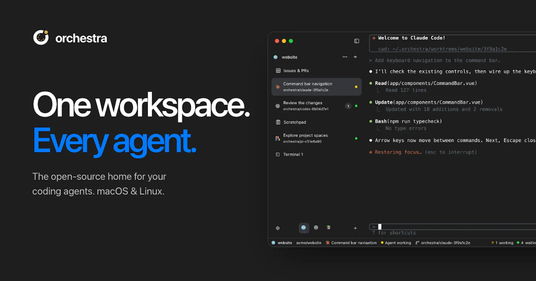Screen dimensions: 536x281
Task: Select the Explore project spaces session
Action: coord(316,138)
